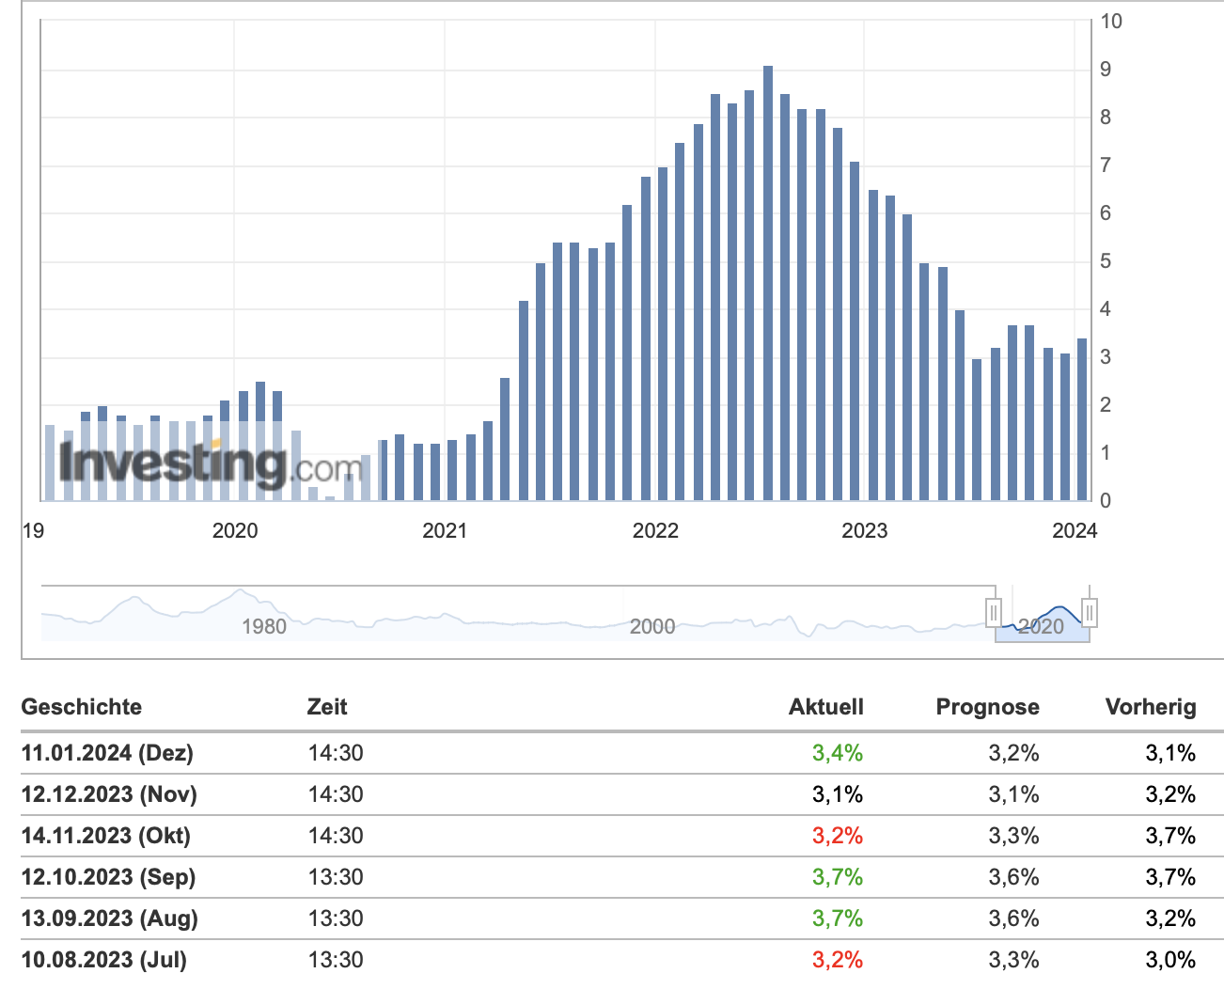Click the Geschichte column header
The height and width of the screenshot is (989, 1224).
click(82, 707)
